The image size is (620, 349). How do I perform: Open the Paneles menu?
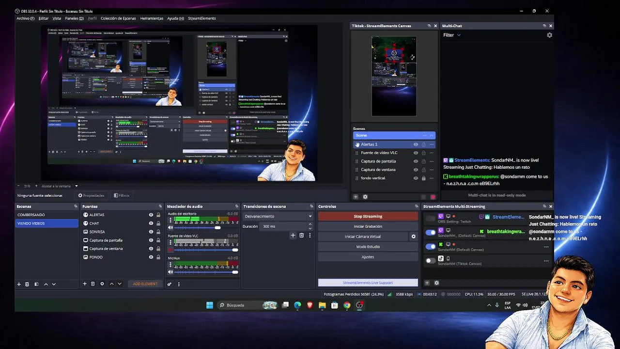point(74,18)
